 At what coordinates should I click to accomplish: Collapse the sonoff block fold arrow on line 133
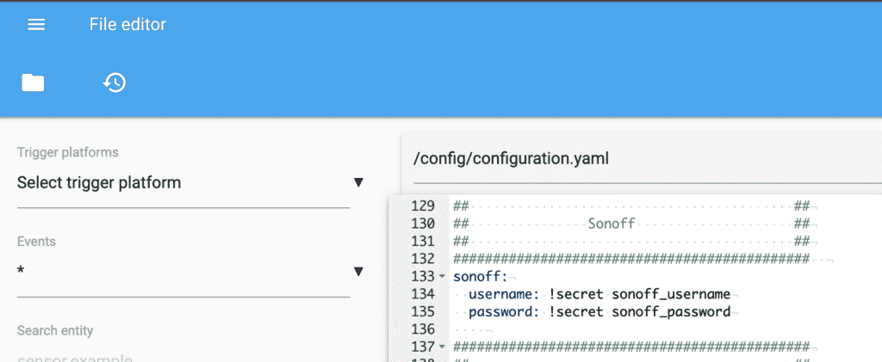tap(442, 277)
